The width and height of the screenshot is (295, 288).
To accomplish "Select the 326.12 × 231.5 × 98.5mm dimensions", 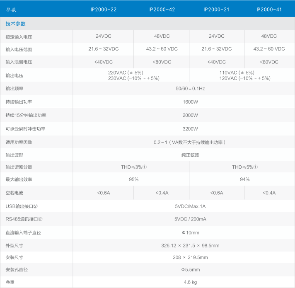I will [190, 246].
